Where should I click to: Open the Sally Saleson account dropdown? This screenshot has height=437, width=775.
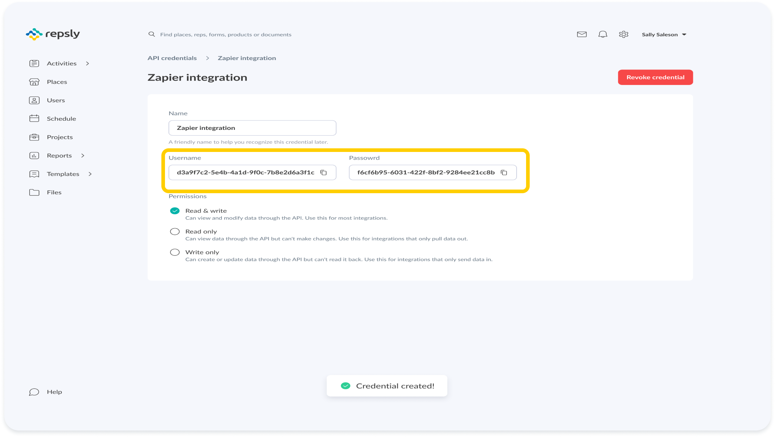[x=664, y=34]
